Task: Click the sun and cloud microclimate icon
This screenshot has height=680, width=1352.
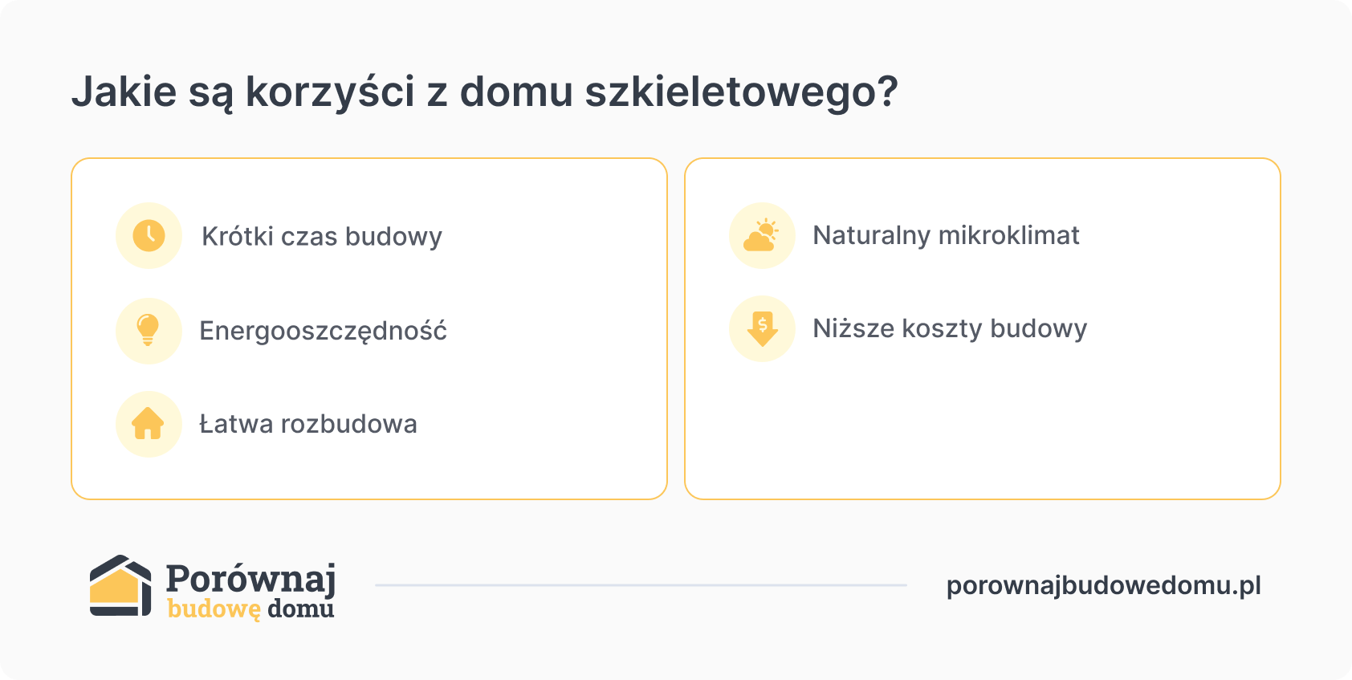Action: click(762, 235)
